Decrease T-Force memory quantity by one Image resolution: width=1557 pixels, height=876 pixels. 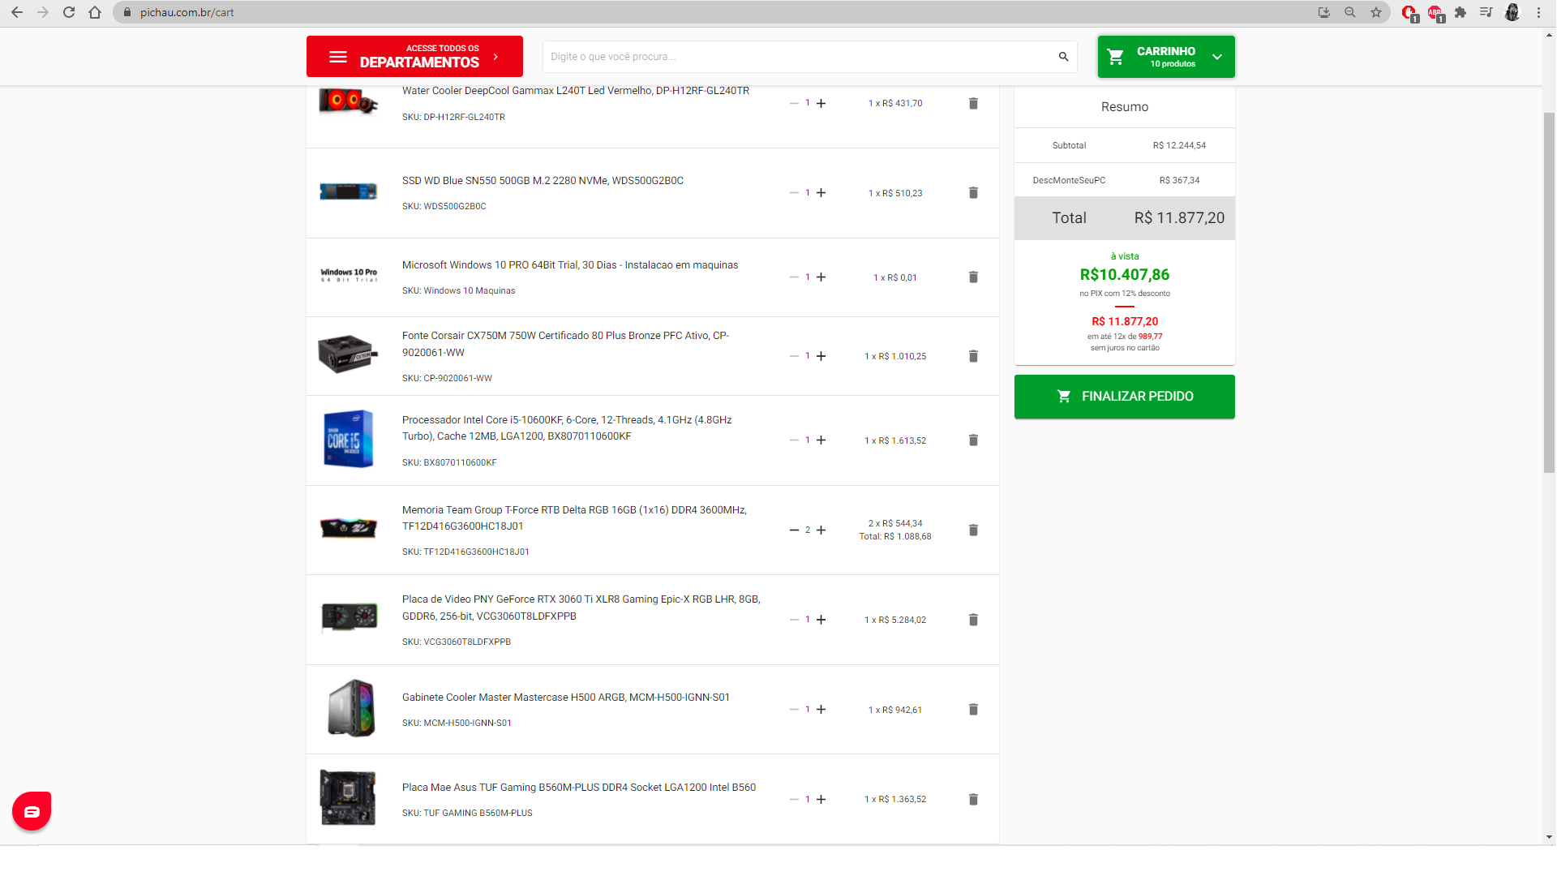tap(794, 530)
